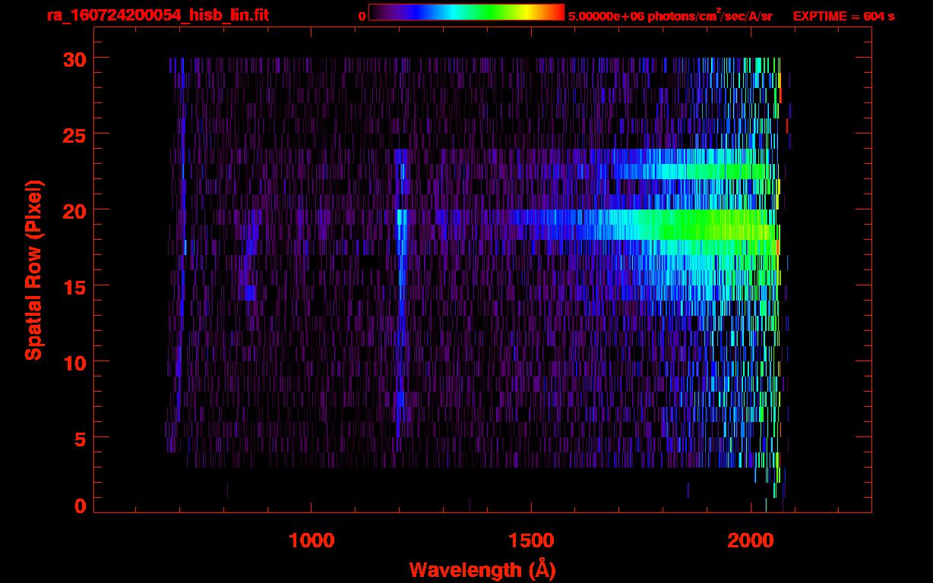Click the Spatial Row (Pixel) axis title
The width and height of the screenshot is (933, 583).
pos(33,269)
